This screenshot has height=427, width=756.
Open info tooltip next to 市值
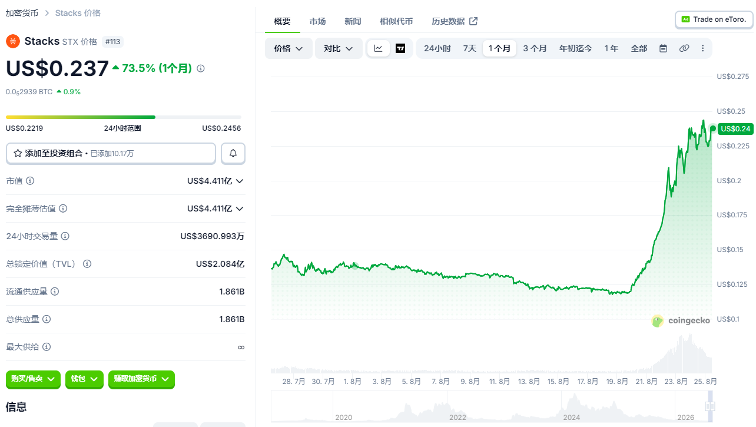tap(30, 181)
